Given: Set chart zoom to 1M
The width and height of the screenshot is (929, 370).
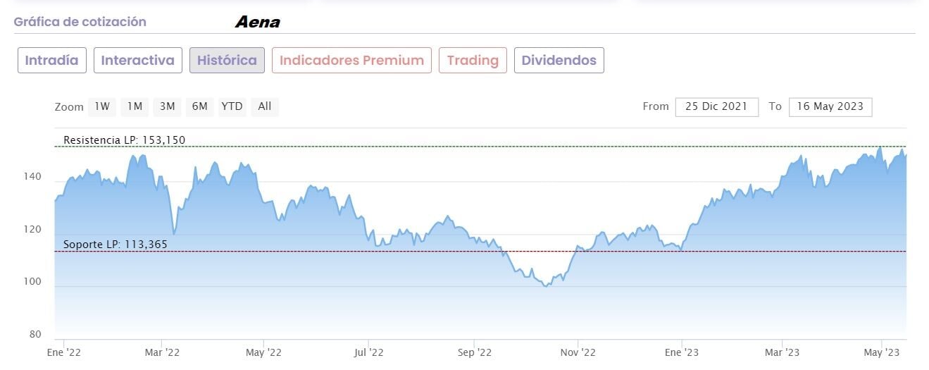Looking at the screenshot, I should (135, 106).
